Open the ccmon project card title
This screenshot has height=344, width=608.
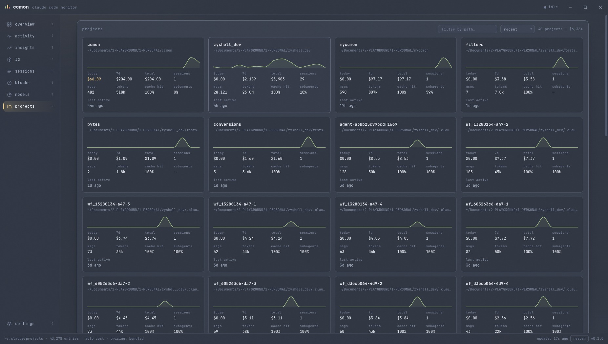[x=94, y=45]
